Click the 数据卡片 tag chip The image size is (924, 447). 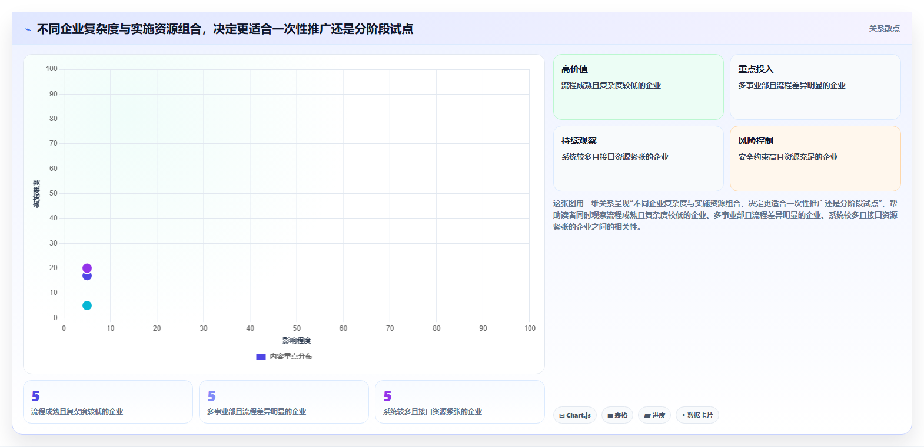pyautogui.click(x=697, y=415)
